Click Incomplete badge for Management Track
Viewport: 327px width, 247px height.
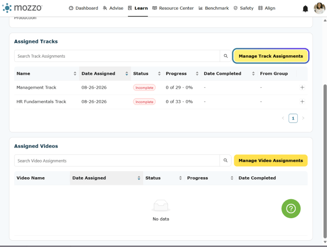144,87
